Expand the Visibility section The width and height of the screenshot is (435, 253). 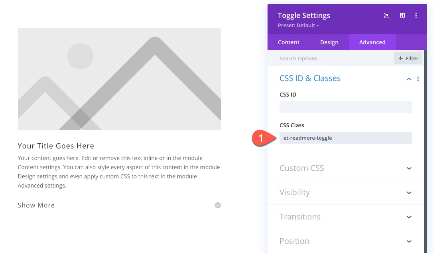409,193
